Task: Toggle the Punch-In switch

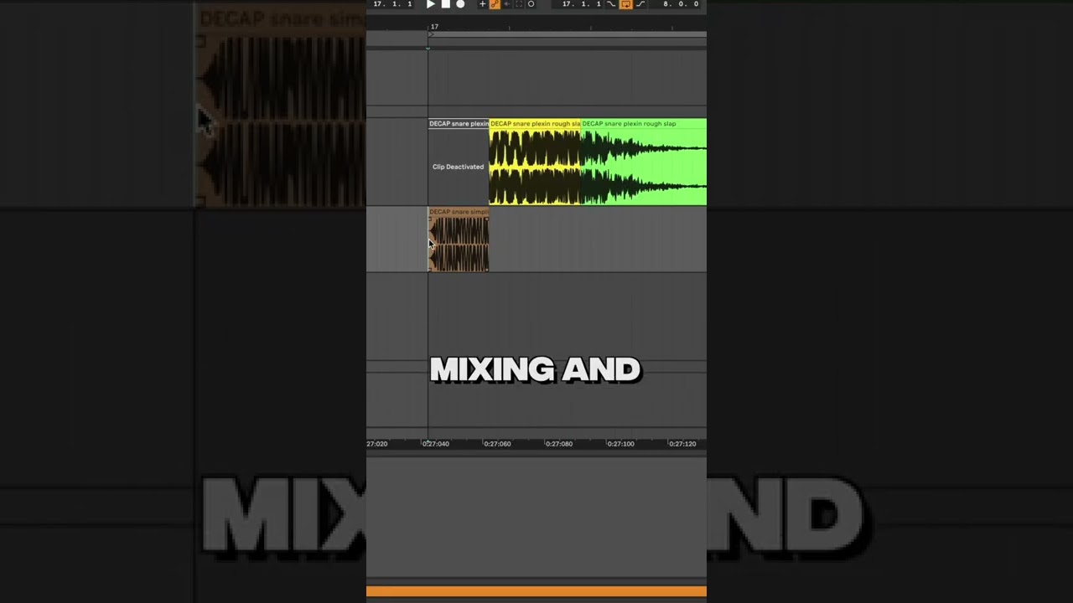Action: [611, 4]
